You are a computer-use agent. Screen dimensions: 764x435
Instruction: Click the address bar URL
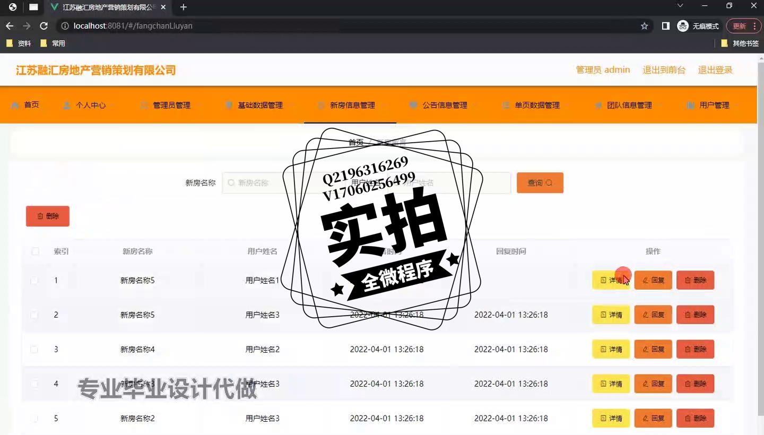coord(133,26)
